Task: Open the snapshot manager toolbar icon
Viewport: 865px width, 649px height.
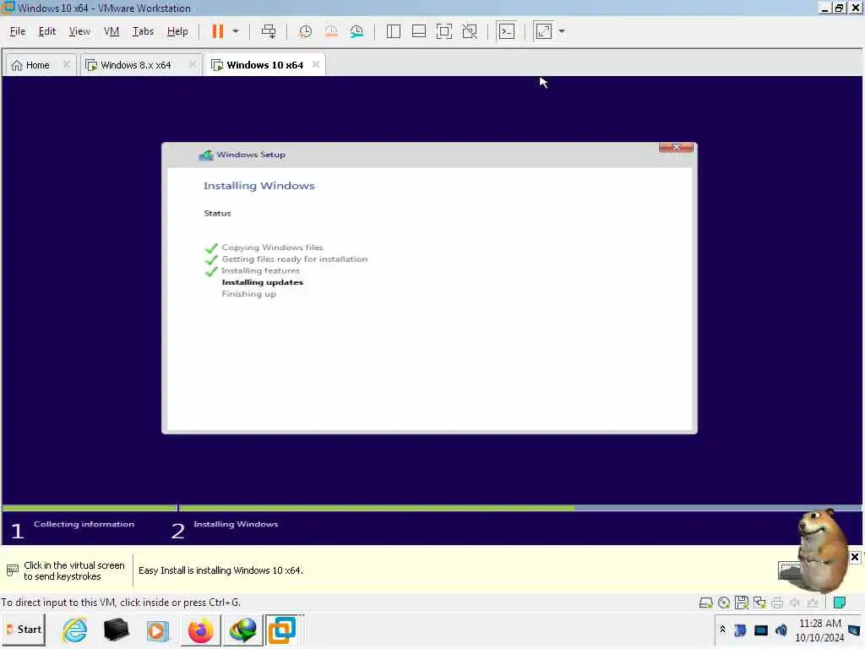Action: pos(357,31)
